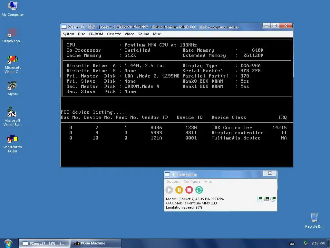This screenshot has width=330, height=248.
Task: Switch to PCem v17 taskbar button
Action: 44,243
